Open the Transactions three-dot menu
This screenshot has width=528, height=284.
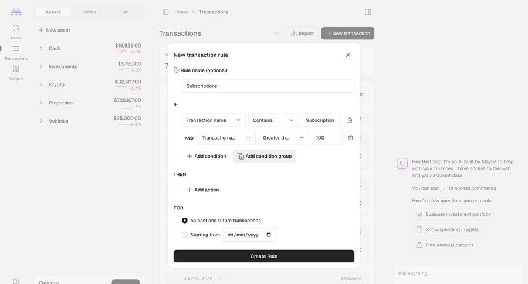276,33
